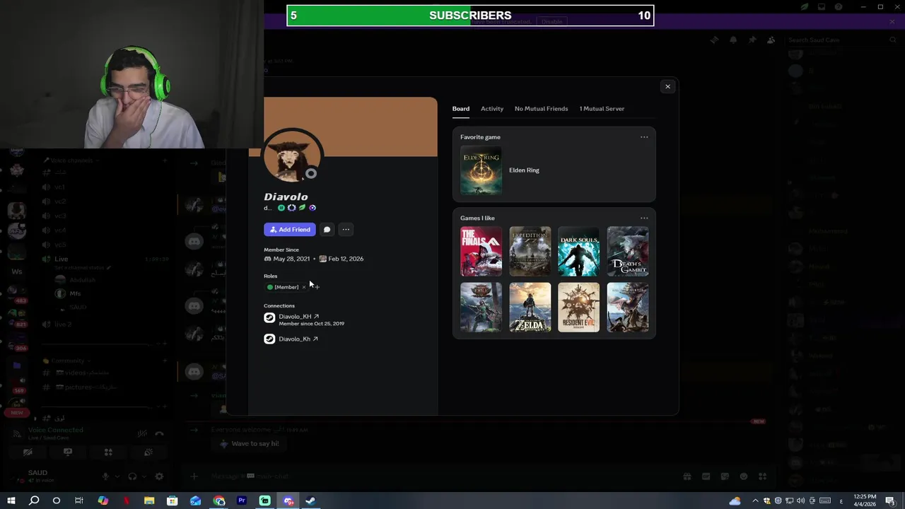Launch Copilot from the taskbar
Image resolution: width=905 pixels, height=509 pixels.
point(103,501)
